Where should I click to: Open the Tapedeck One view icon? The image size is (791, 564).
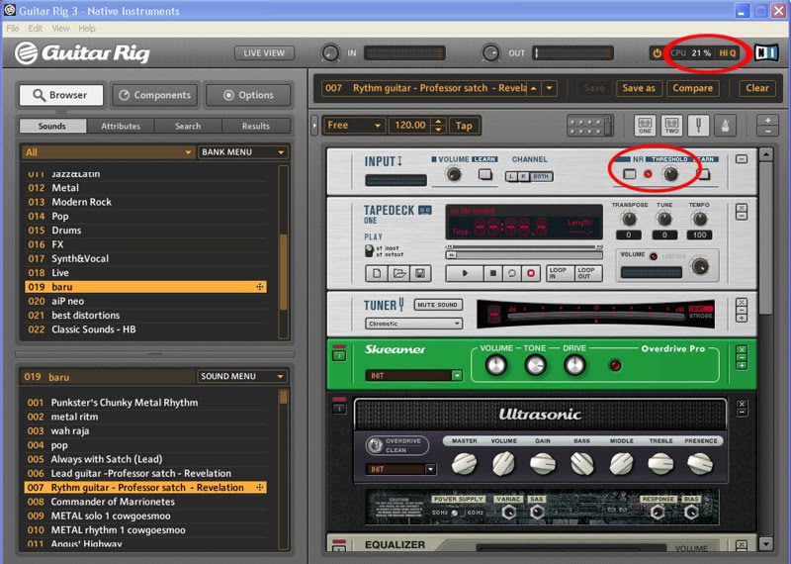coord(645,126)
